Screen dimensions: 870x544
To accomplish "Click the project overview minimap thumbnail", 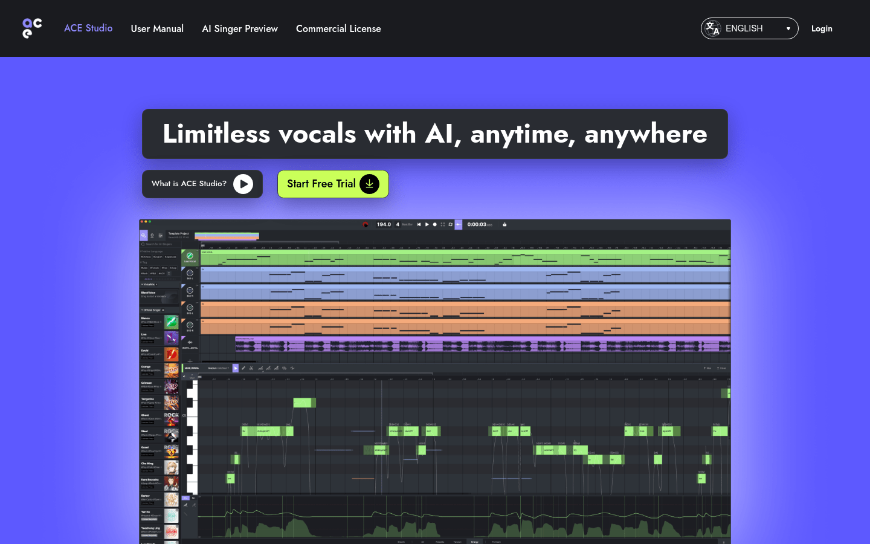I will [227, 236].
